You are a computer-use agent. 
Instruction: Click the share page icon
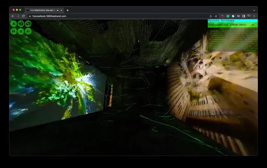pos(211,16)
